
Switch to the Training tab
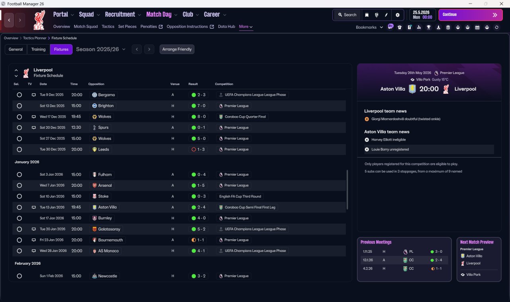(x=38, y=49)
